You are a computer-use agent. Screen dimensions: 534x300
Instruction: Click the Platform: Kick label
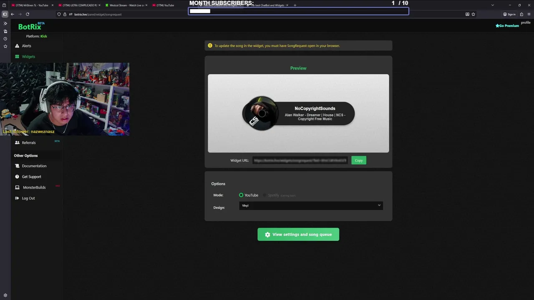37,36
